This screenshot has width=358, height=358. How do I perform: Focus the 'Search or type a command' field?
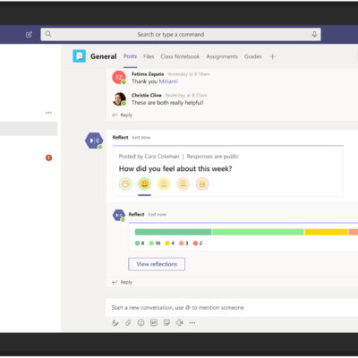(181, 34)
